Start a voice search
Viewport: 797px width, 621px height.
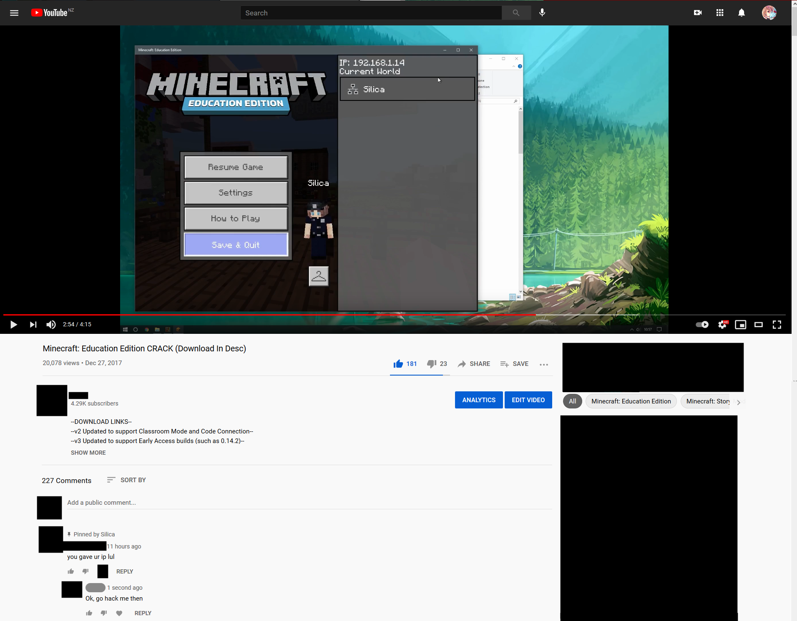coord(542,13)
